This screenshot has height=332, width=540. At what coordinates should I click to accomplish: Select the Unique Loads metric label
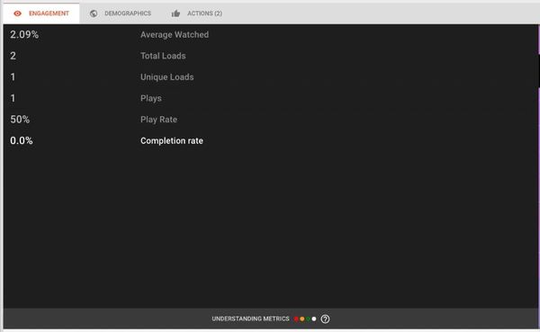(x=167, y=77)
